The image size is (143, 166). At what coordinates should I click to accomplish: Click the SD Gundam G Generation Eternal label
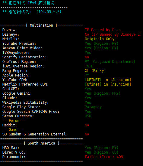tap(35, 134)
